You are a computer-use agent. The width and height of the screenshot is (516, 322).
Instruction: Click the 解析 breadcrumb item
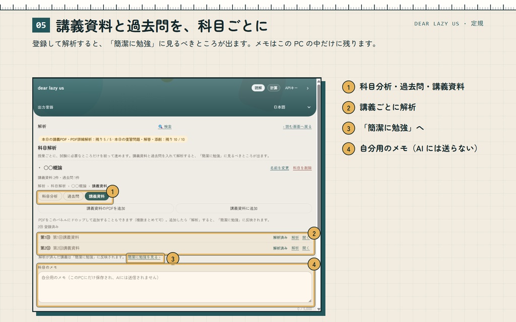41,186
